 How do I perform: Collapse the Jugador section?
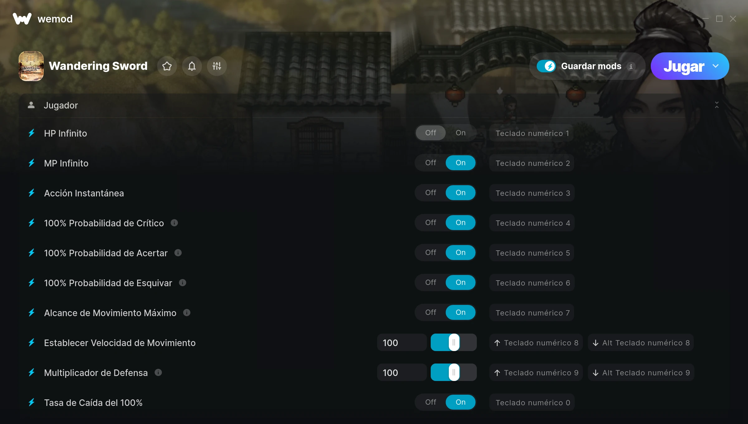tap(717, 105)
